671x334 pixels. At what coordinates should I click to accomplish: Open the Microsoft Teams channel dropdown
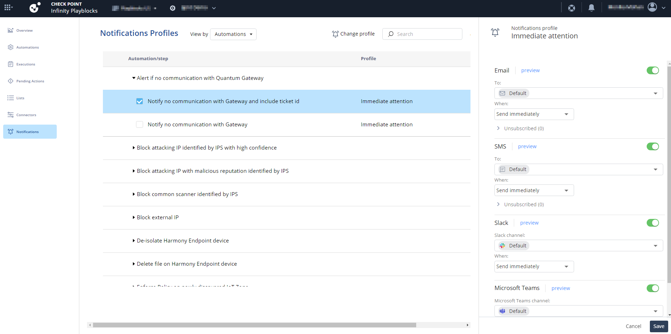(x=579, y=311)
